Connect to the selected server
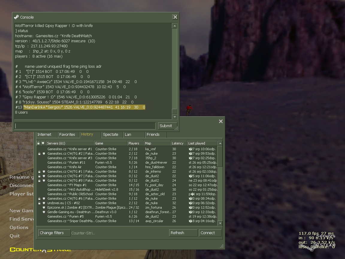345x259 pixels. click(210, 233)
